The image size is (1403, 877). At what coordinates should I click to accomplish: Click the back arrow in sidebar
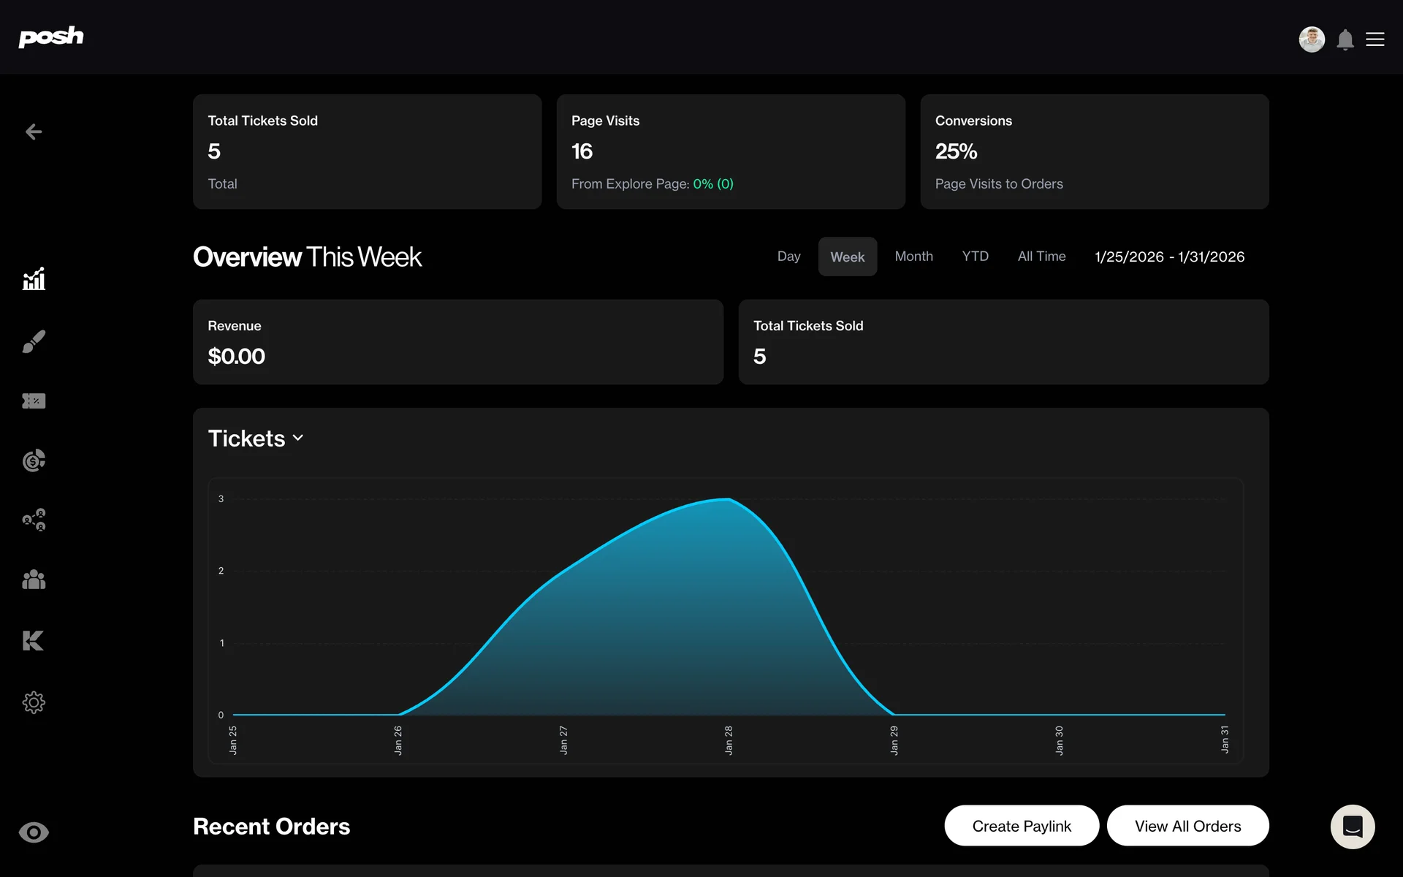(x=34, y=132)
